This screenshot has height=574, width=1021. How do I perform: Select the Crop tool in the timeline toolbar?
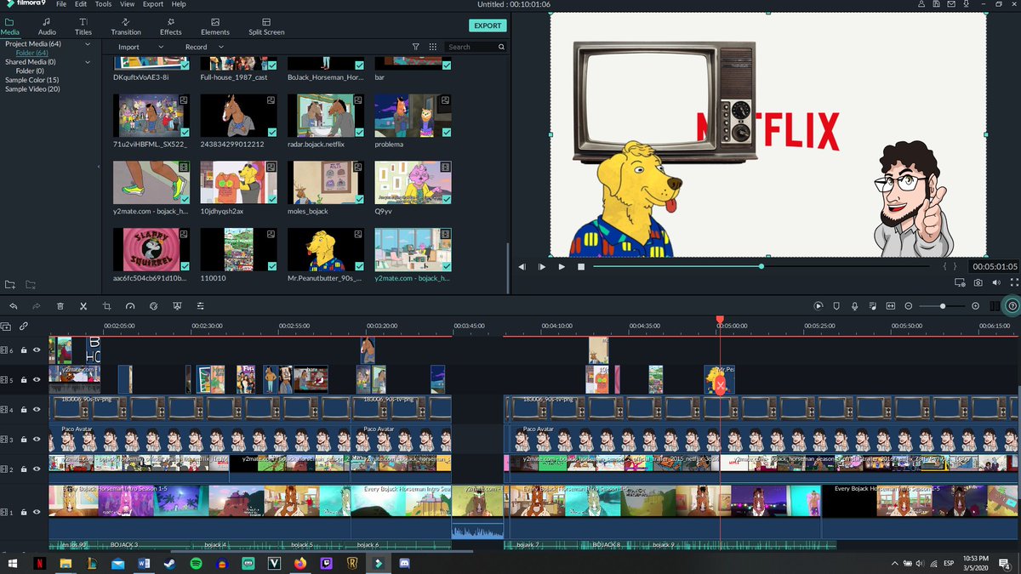point(106,306)
